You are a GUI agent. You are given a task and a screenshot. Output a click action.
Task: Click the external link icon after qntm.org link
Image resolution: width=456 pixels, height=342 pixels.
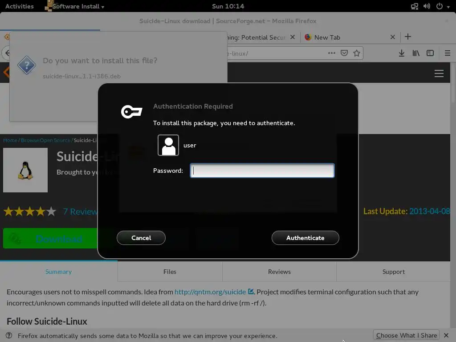point(251,291)
